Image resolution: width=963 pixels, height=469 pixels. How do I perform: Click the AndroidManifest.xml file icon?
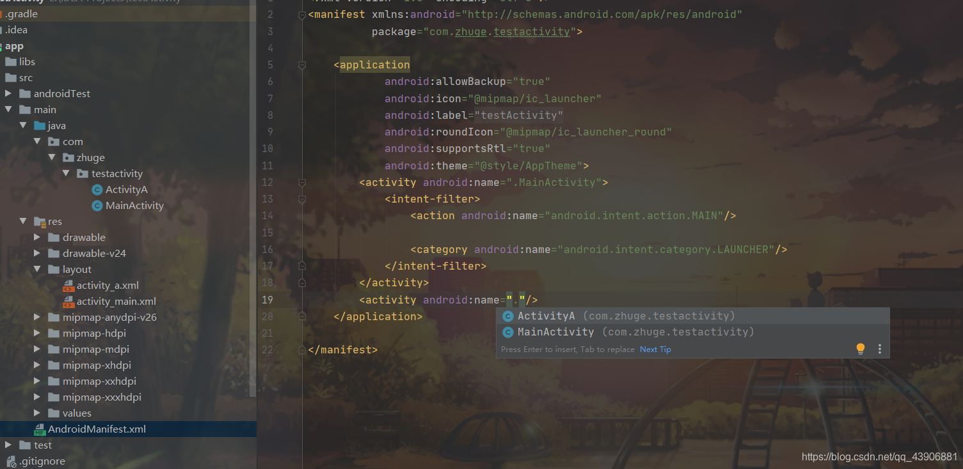(40, 429)
